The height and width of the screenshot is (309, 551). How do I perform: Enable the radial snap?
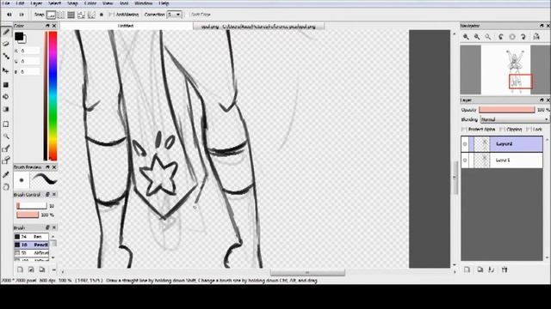91,15
